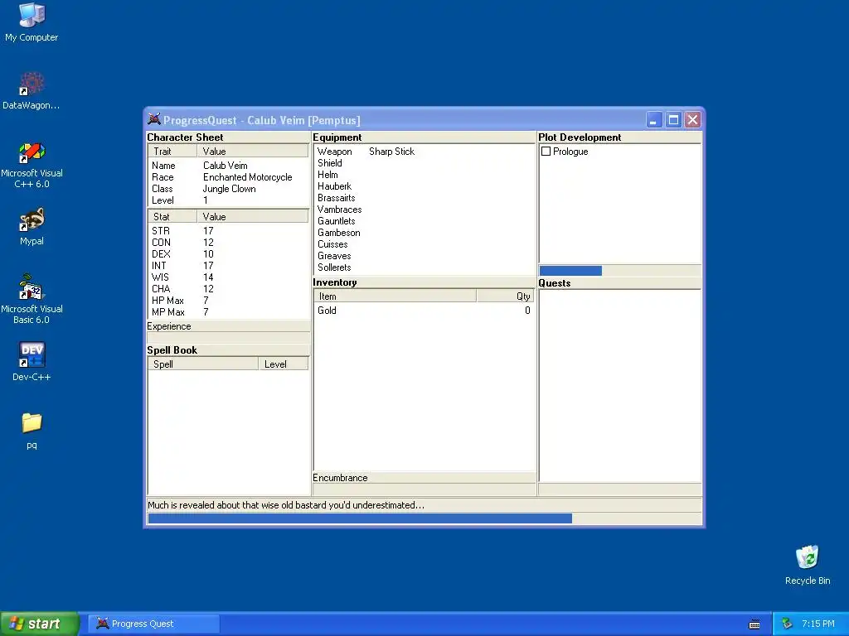Select the Dev-C++ desktop shortcut

click(32, 361)
